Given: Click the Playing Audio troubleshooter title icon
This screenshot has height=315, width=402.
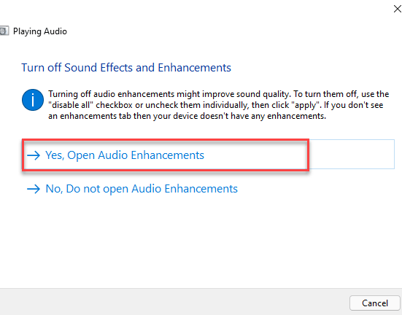Looking at the screenshot, I should coord(4,31).
